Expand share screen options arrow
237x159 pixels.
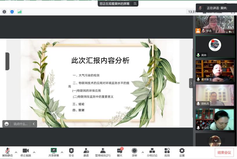click(x=62, y=152)
